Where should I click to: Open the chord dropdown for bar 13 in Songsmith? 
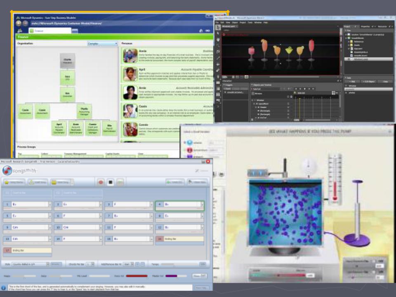click(50, 239)
